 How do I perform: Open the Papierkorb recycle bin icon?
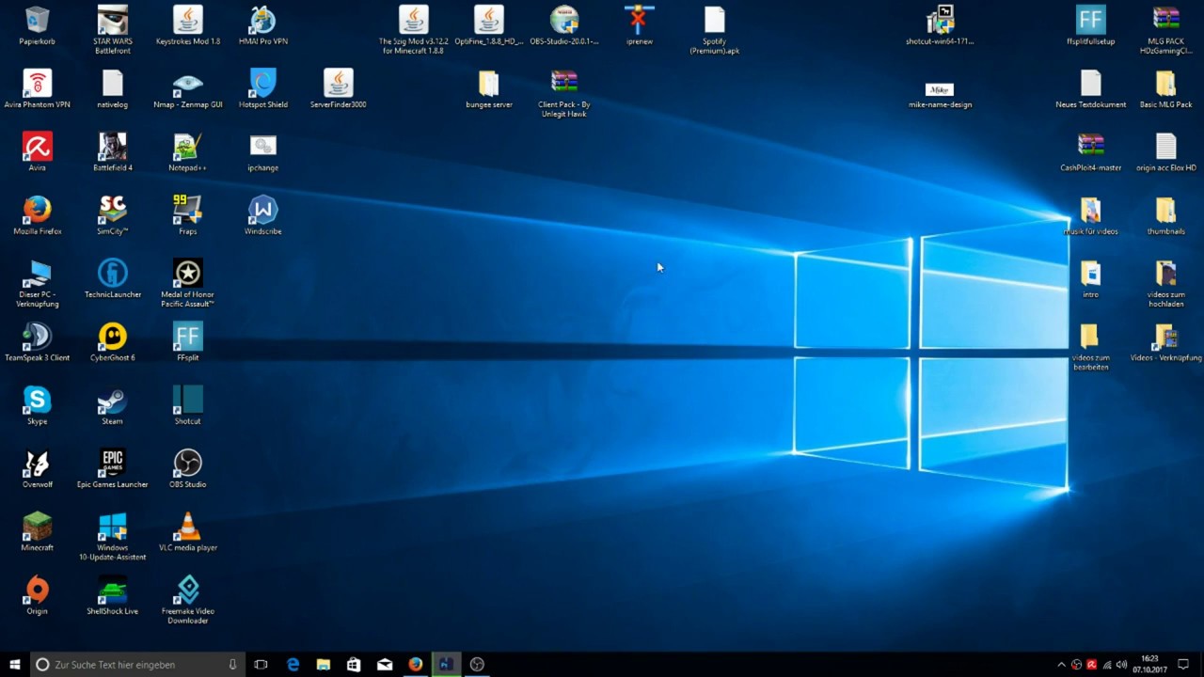pyautogui.click(x=38, y=21)
